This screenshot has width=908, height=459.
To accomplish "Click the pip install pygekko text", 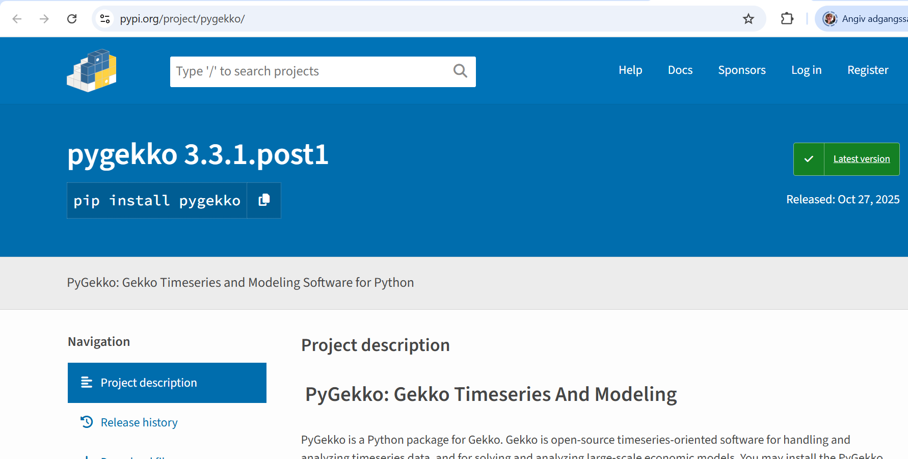I will pos(157,201).
